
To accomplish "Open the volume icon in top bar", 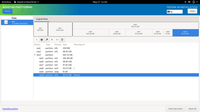I will pos(189,2).
